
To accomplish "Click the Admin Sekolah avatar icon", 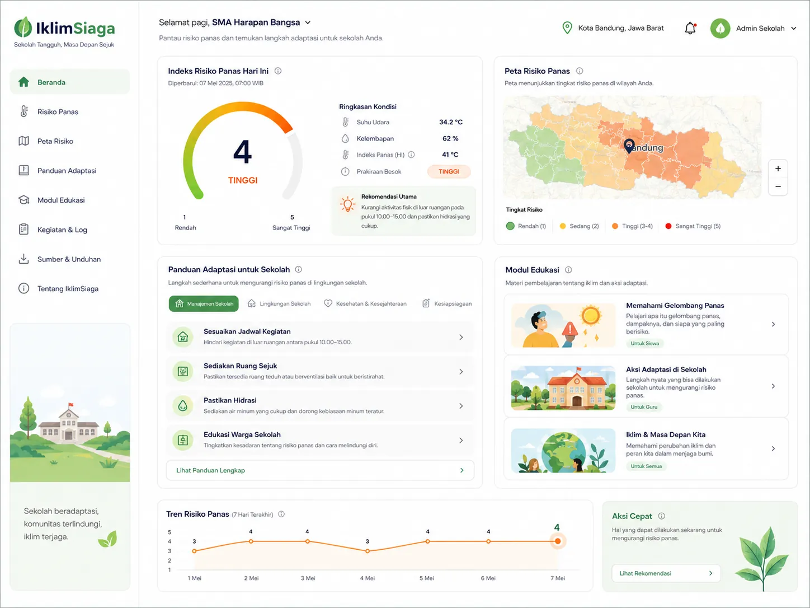I will (720, 28).
